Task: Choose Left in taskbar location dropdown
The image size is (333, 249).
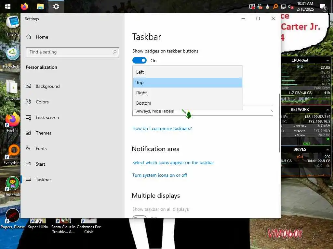Action: coord(188,72)
